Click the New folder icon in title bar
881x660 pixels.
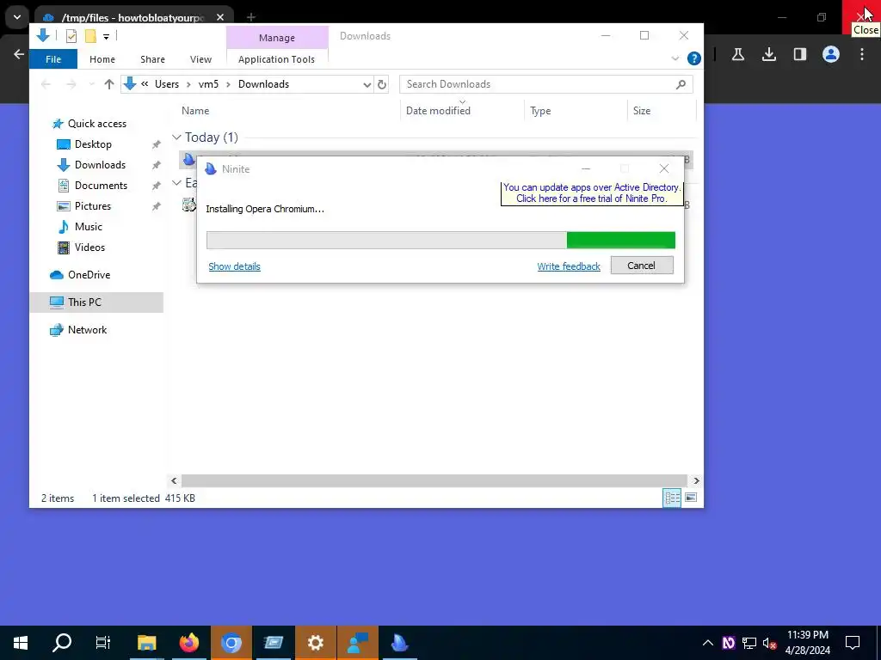pyautogui.click(x=90, y=36)
